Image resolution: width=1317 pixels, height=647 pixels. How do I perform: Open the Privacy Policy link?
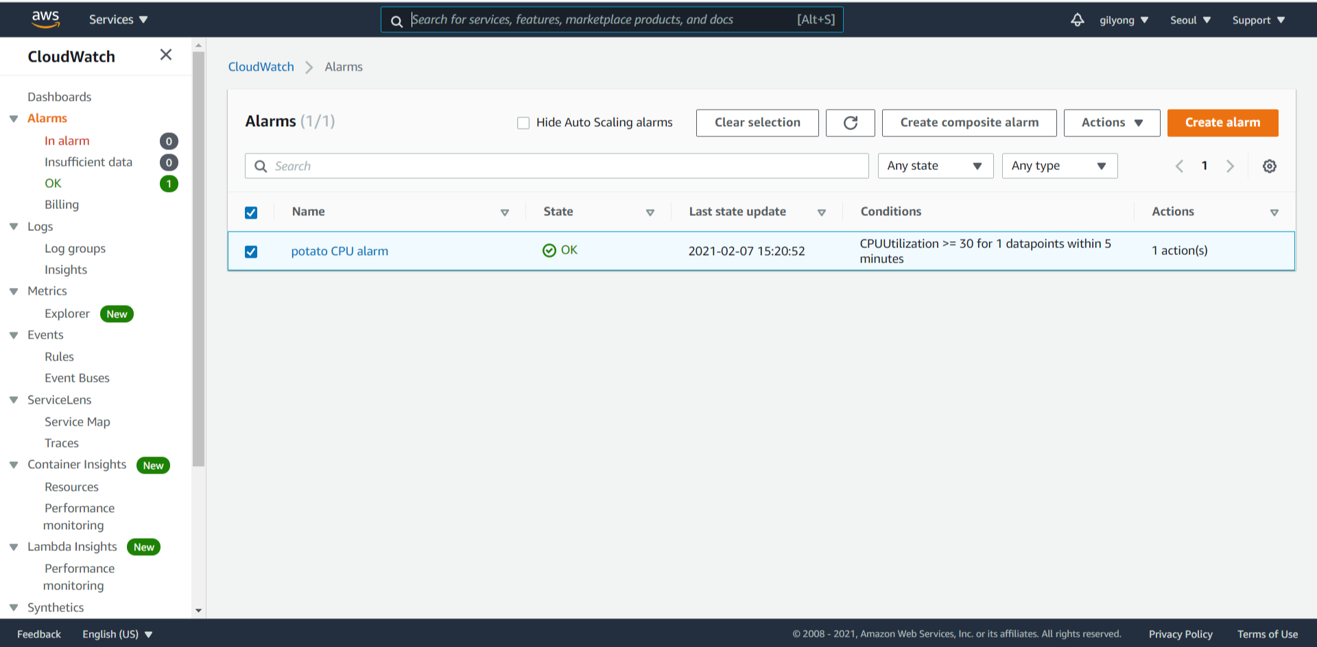pyautogui.click(x=1180, y=634)
